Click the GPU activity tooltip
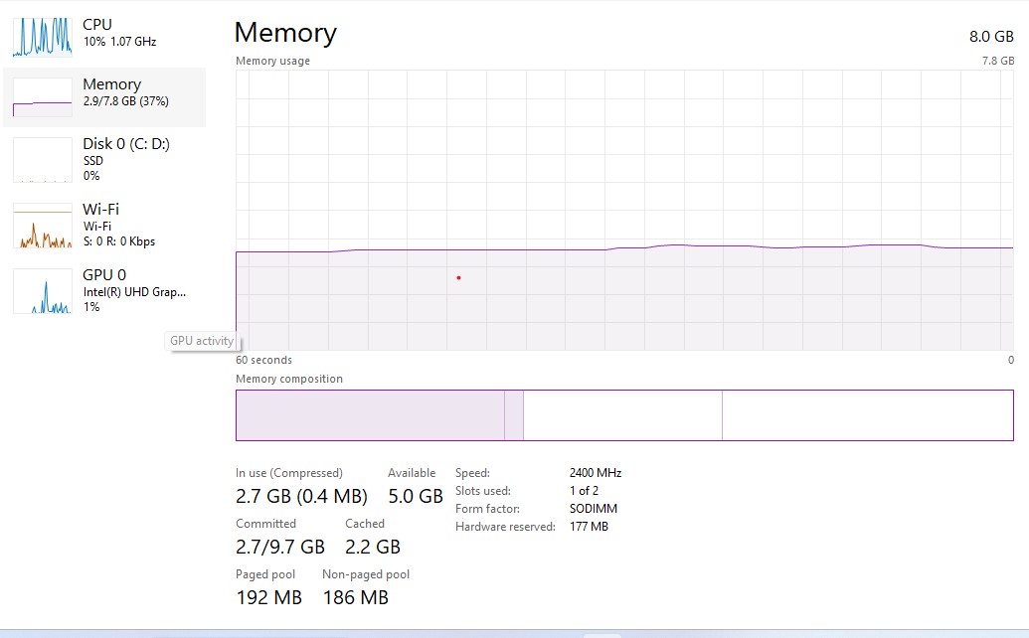 [x=202, y=341]
